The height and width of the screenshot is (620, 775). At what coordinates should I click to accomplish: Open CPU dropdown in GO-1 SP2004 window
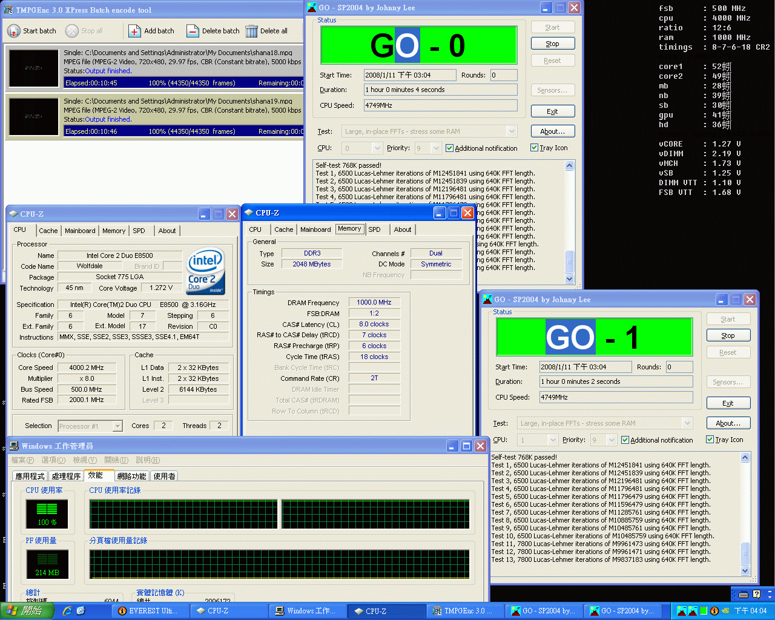point(553,440)
